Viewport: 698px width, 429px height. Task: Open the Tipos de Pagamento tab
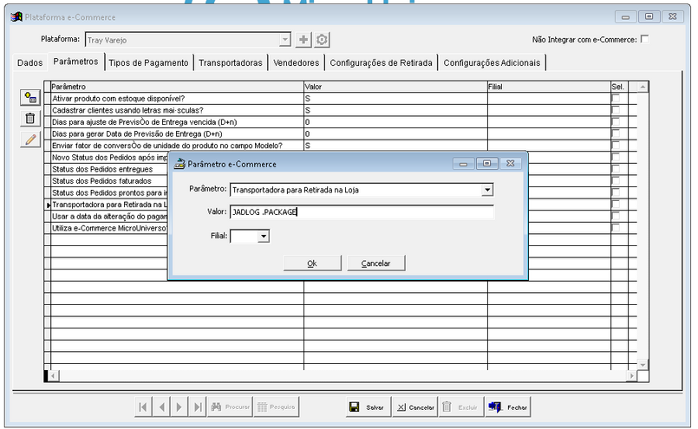[x=148, y=62]
